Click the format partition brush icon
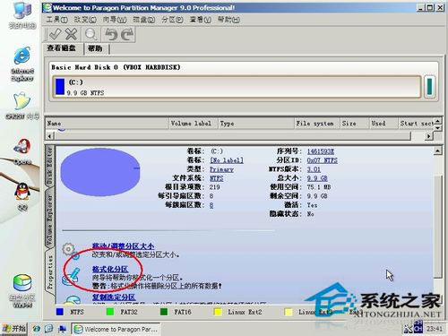The image size is (448, 336). point(71,276)
